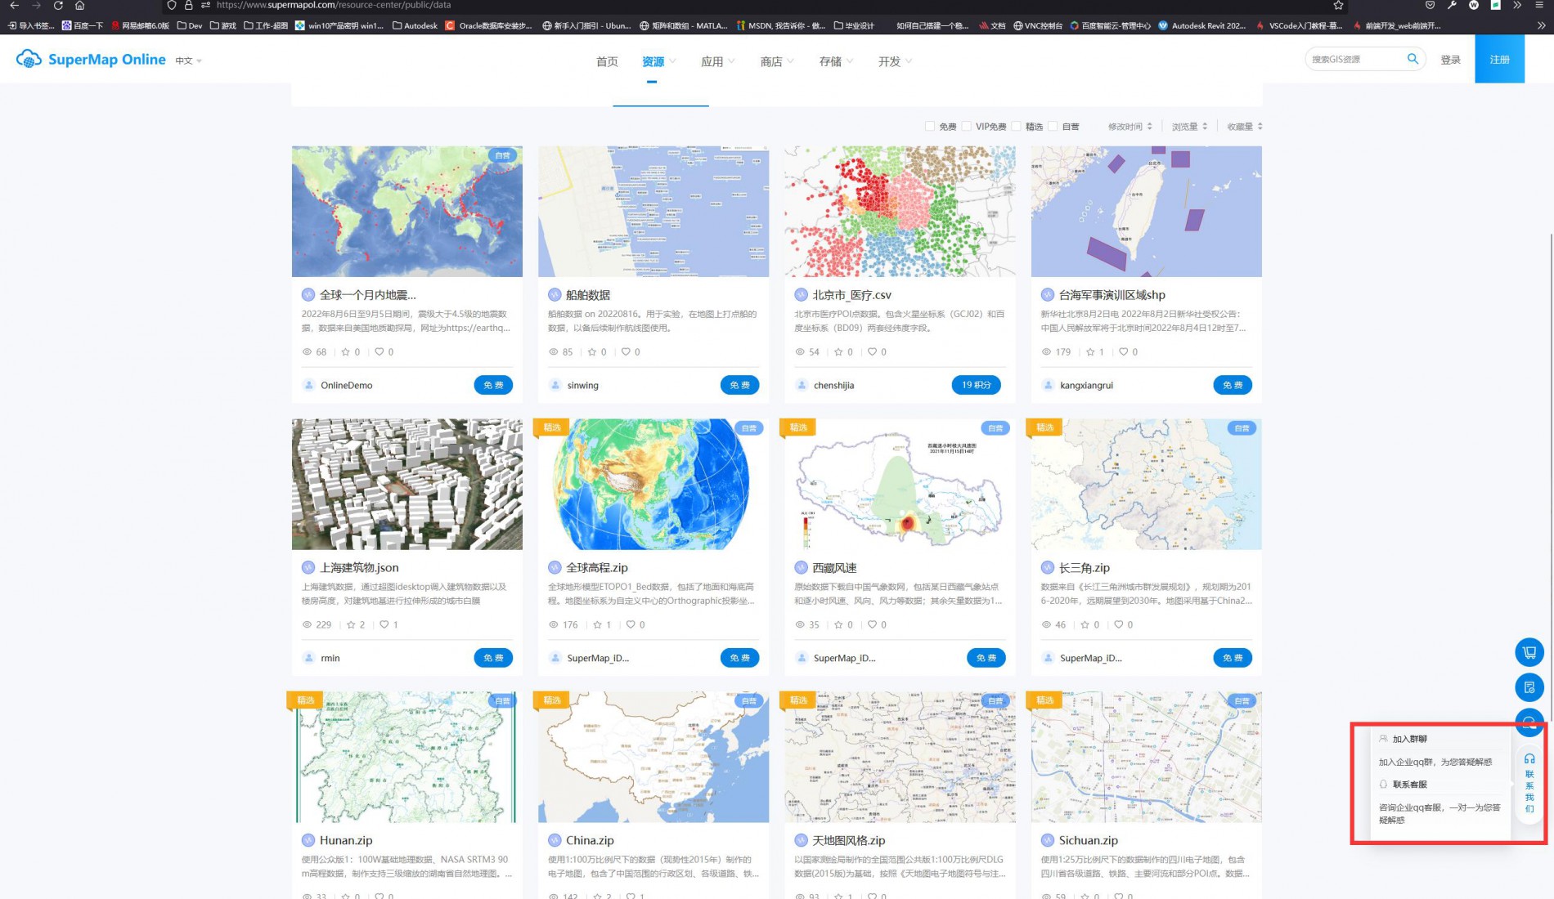Click the browser address bar URL

pyautogui.click(x=334, y=5)
